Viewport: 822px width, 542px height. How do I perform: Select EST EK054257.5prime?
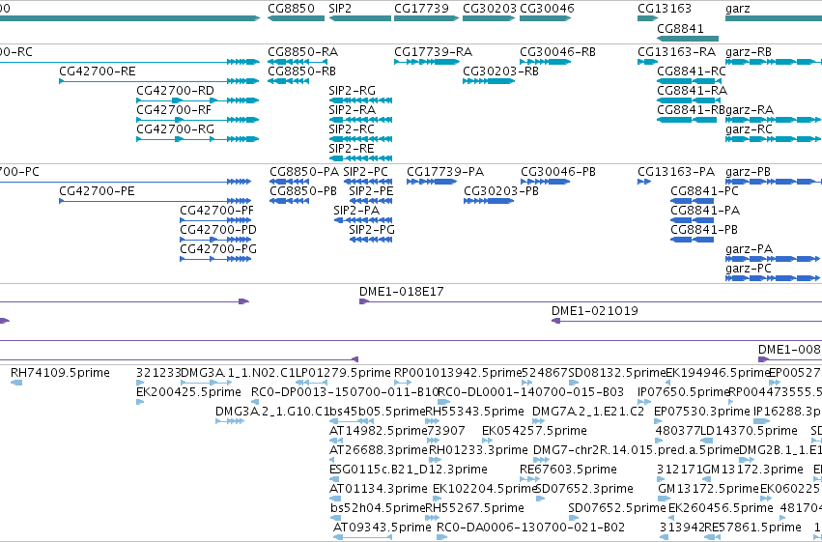(487, 442)
